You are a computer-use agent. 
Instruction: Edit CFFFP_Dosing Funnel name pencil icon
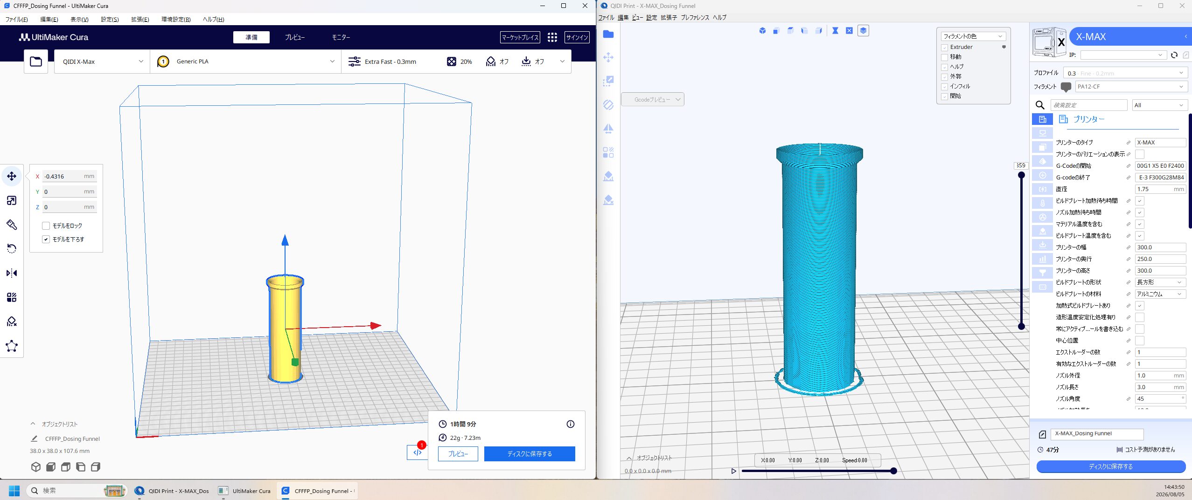click(34, 438)
